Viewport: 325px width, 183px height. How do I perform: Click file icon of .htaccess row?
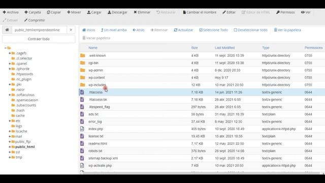point(82,92)
